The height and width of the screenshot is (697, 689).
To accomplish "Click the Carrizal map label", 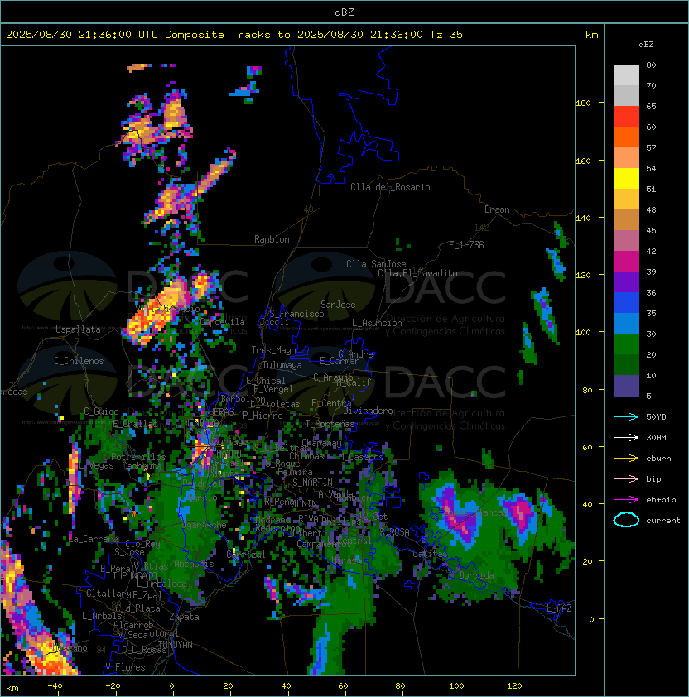I will (245, 555).
